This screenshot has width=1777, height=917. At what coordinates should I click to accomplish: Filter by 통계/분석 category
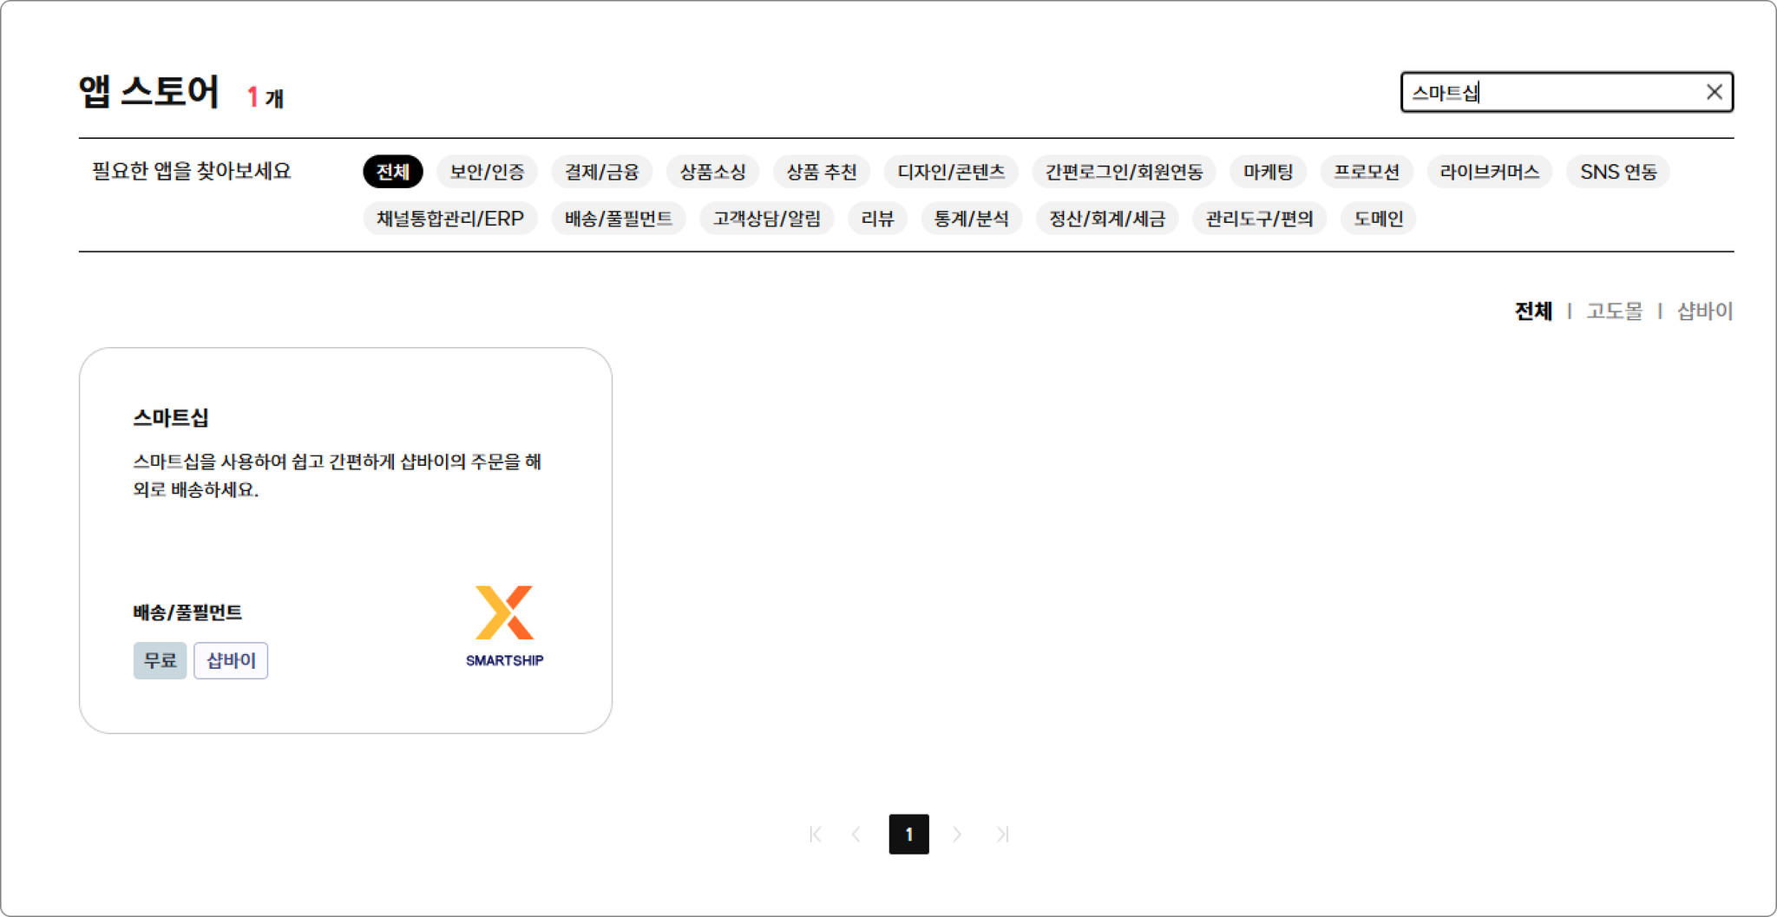tap(971, 218)
